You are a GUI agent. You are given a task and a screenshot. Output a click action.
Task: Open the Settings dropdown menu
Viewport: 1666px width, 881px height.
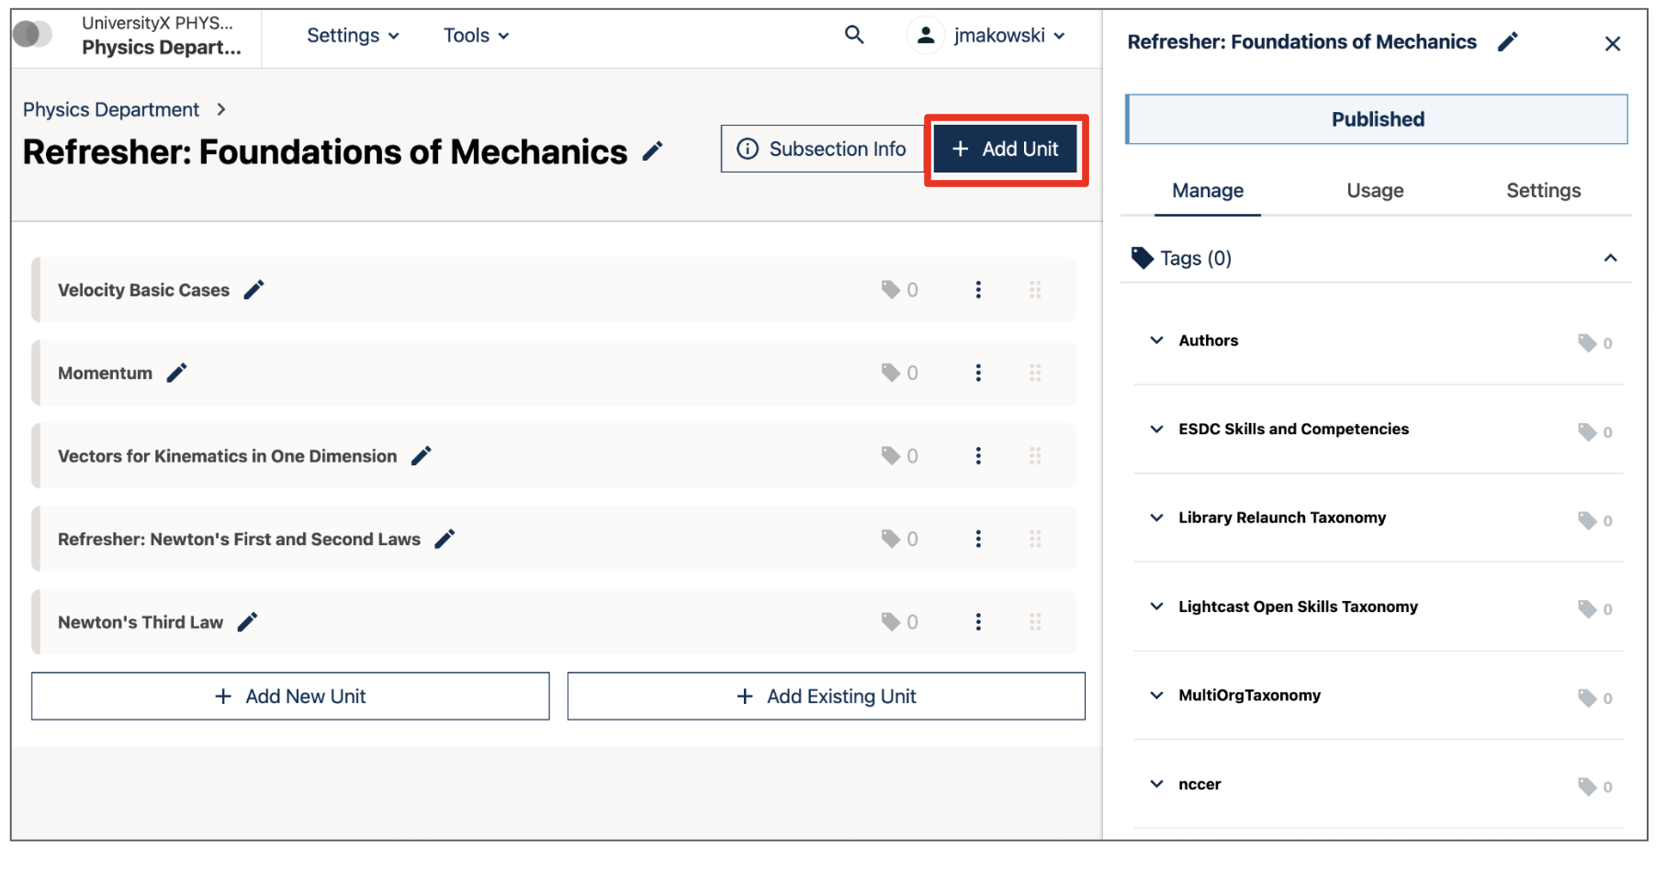(x=352, y=35)
